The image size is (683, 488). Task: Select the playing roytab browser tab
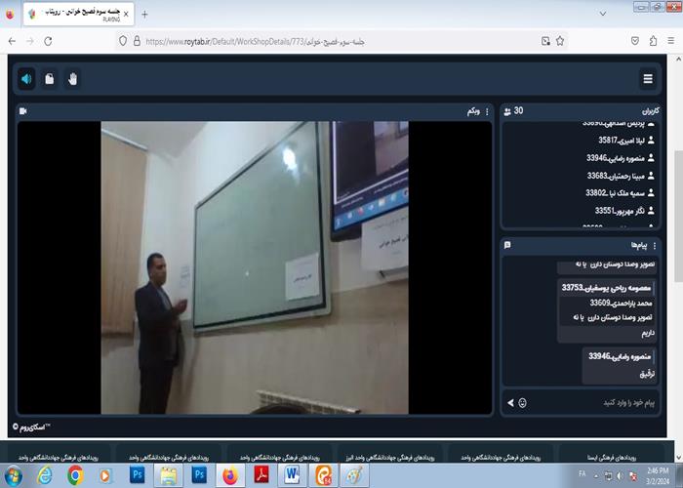click(78, 15)
